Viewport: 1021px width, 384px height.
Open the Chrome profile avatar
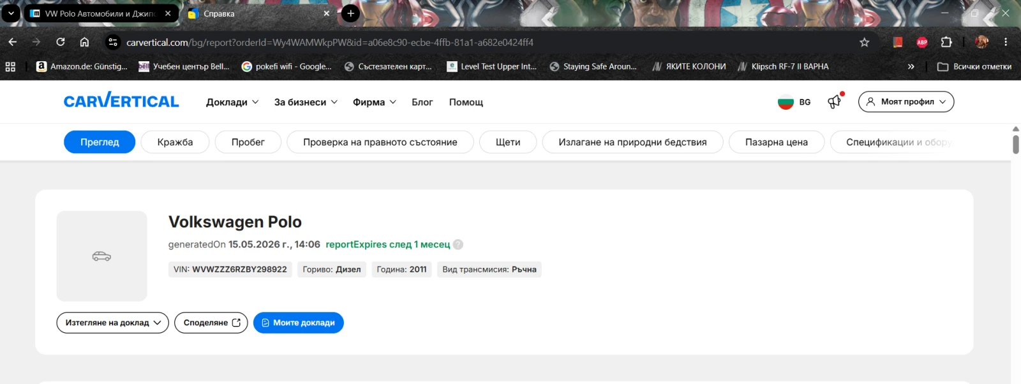click(981, 42)
